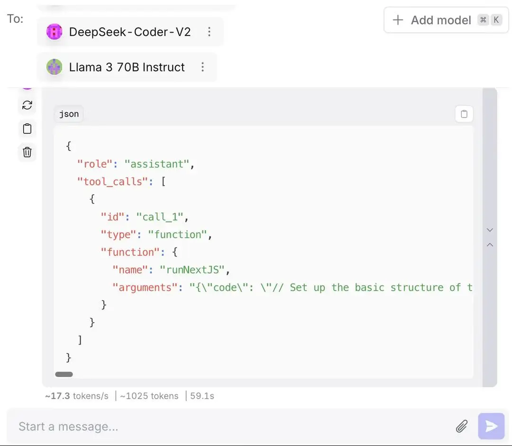Open options menu for DeepSeek-Coder-V2
Screen dimensions: 512x446
click(210, 32)
